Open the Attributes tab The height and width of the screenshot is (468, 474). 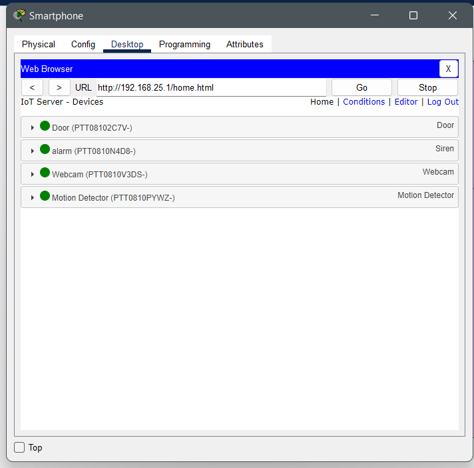coord(244,44)
